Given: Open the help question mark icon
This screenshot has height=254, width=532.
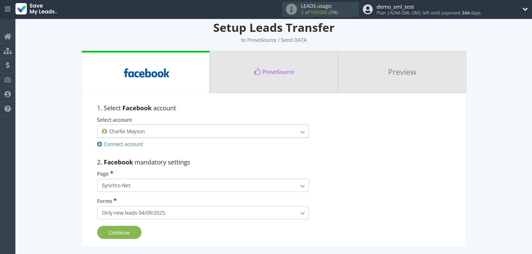Looking at the screenshot, I should pyautogui.click(x=8, y=109).
